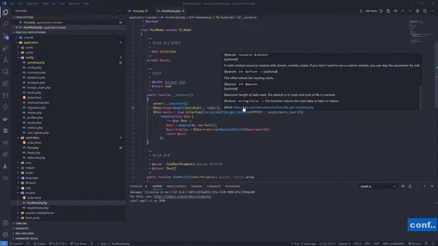Open the Explorer view in activity bar
438x246 pixels.
pos(5,12)
